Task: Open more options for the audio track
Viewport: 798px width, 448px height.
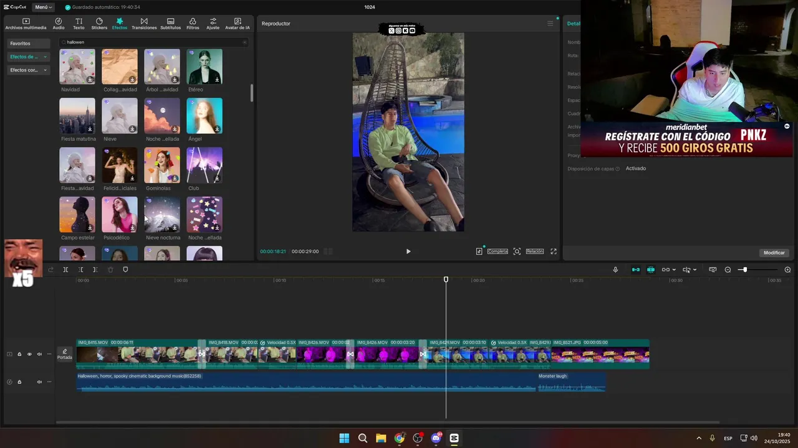Action: (x=49, y=382)
